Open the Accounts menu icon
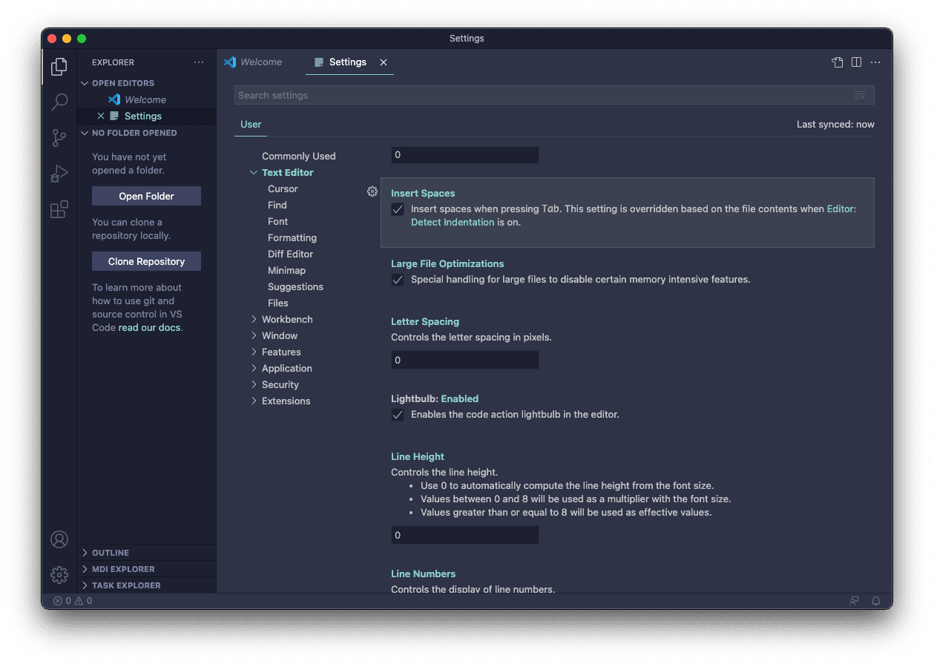 pyautogui.click(x=59, y=539)
